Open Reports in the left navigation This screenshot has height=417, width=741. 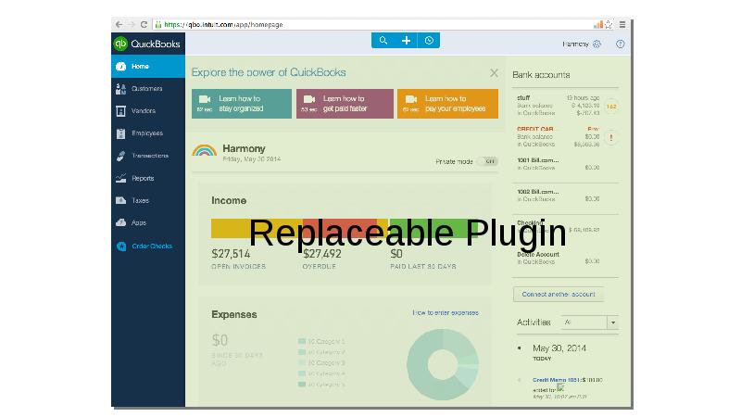(x=142, y=178)
